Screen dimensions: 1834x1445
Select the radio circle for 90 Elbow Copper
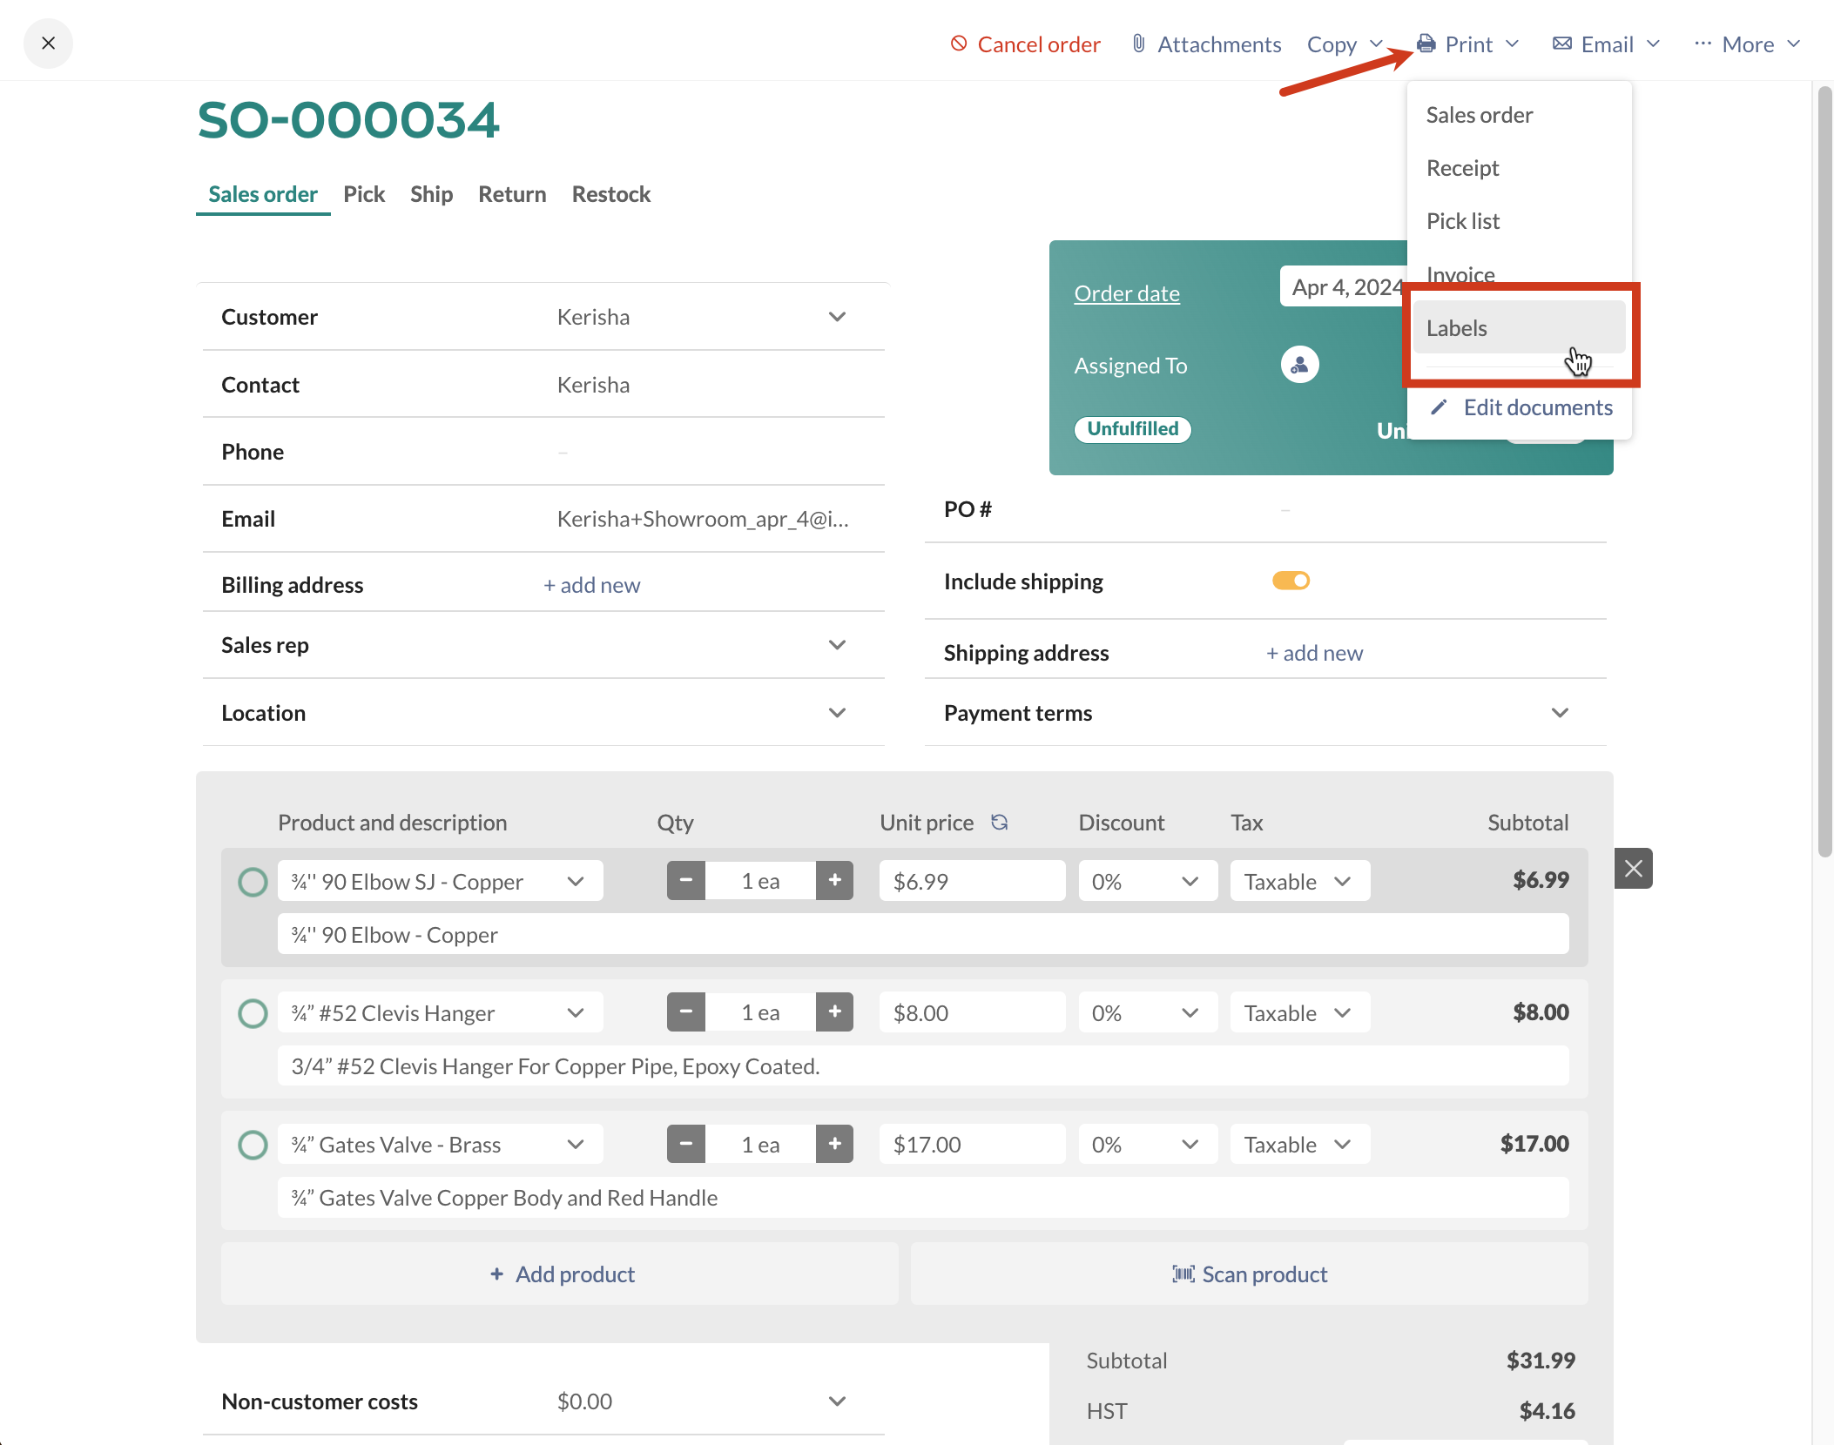(x=253, y=881)
